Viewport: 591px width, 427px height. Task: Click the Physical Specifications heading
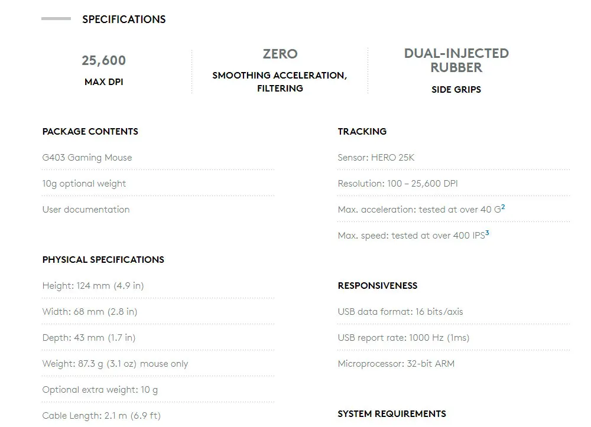tap(103, 260)
